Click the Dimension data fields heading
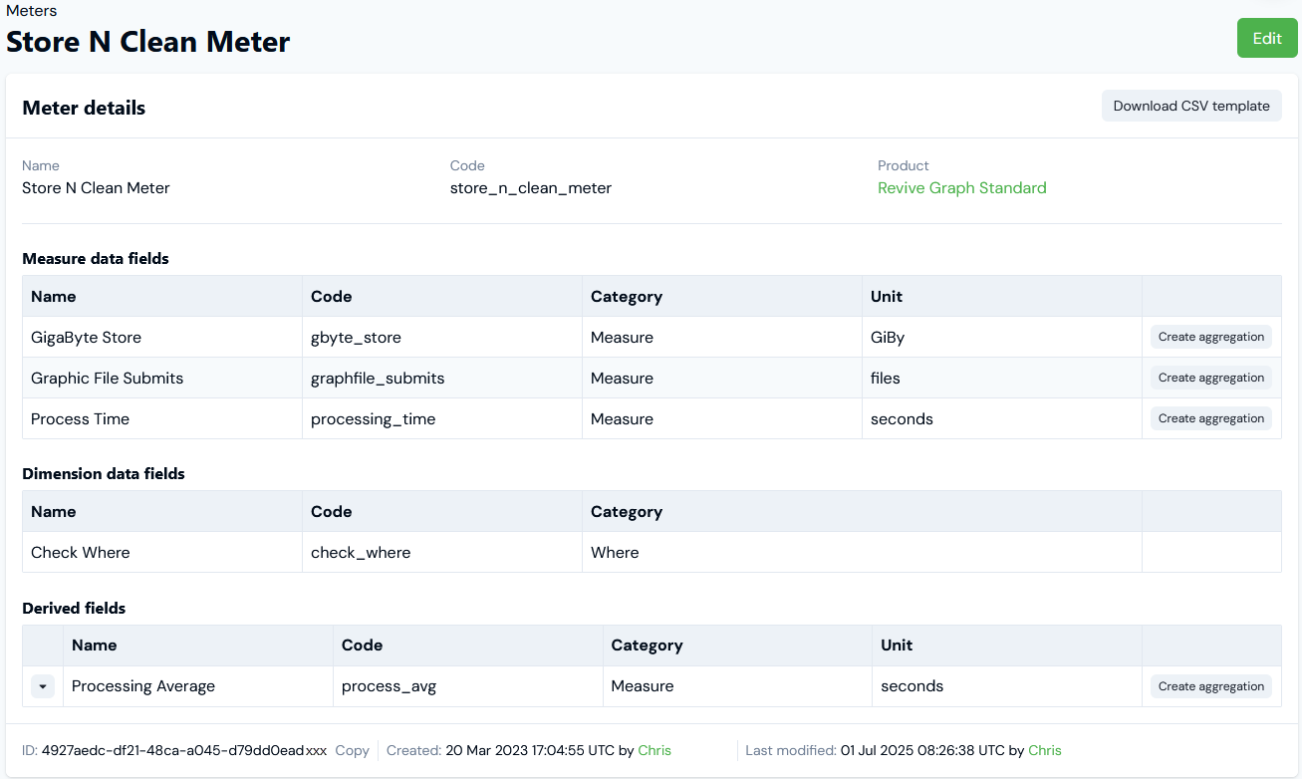 [104, 474]
